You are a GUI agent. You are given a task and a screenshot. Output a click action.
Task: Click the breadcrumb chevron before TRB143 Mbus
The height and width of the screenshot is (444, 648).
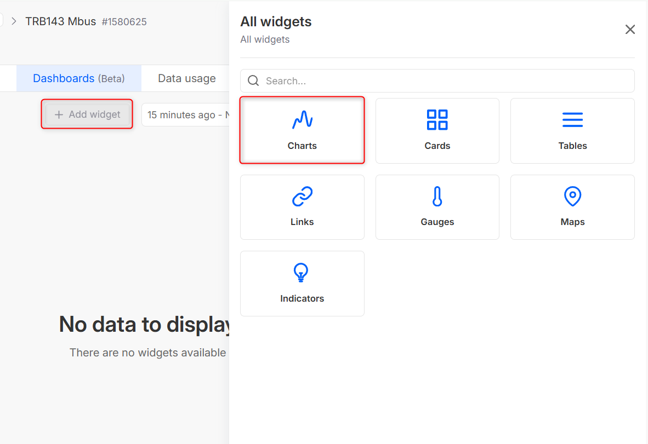pyautogui.click(x=14, y=21)
